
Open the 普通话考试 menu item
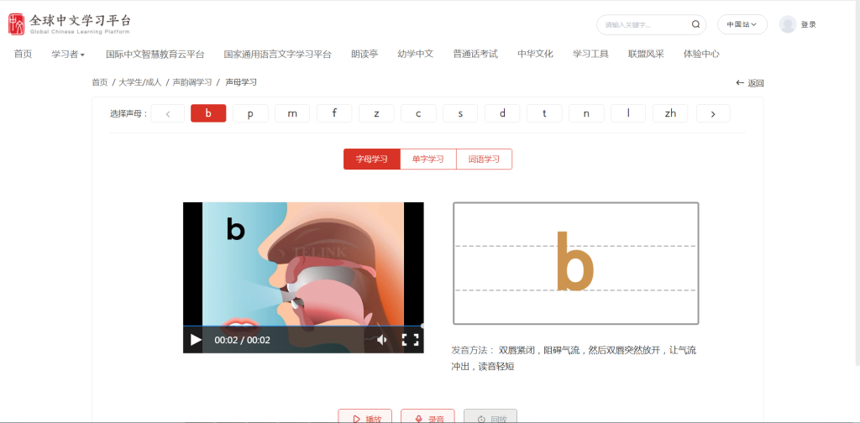(x=475, y=54)
